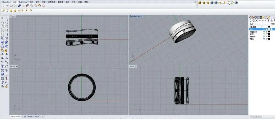
Task: Click the new layer icon in layers panel
Action: (x=250, y=21)
